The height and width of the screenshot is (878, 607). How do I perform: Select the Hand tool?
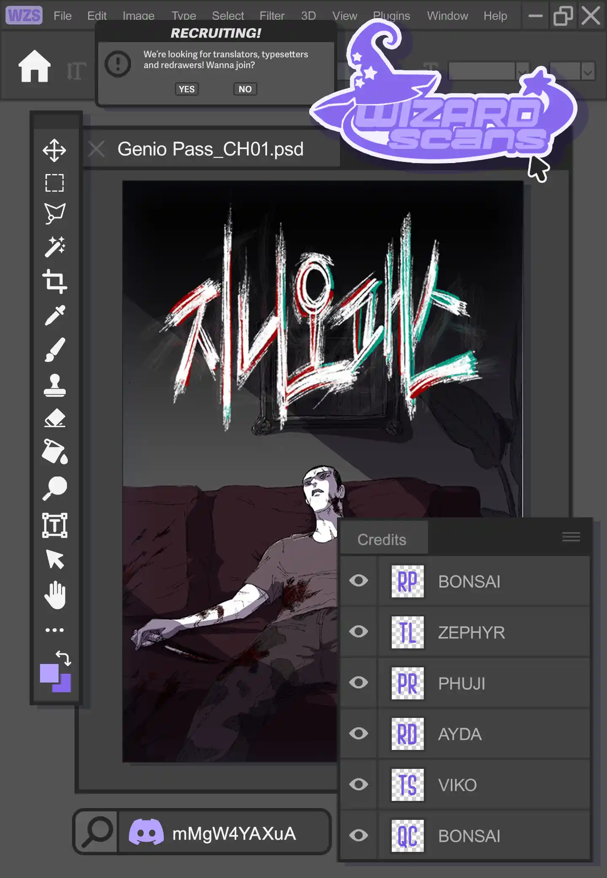click(55, 595)
